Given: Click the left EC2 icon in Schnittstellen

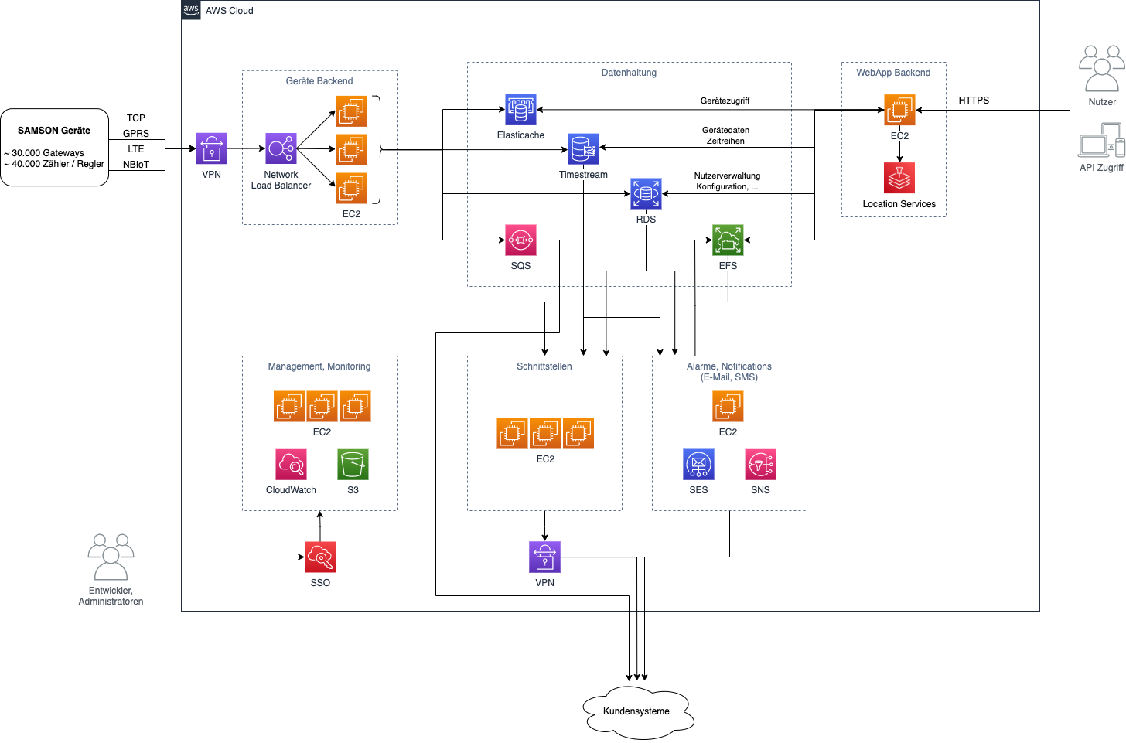Looking at the screenshot, I should tap(512, 433).
